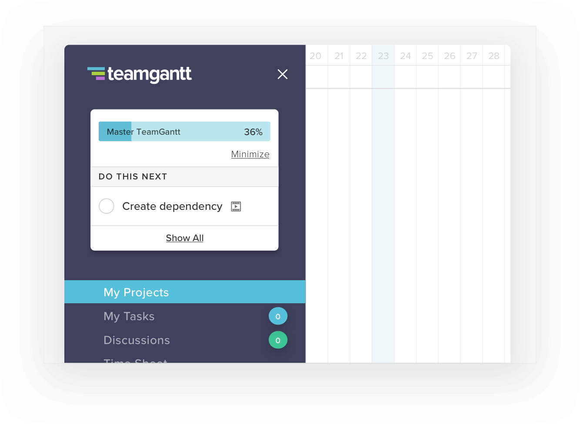Click the My Tasks count badge

(x=278, y=316)
